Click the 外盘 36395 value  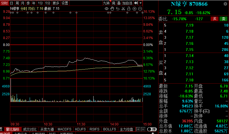pos(187,121)
